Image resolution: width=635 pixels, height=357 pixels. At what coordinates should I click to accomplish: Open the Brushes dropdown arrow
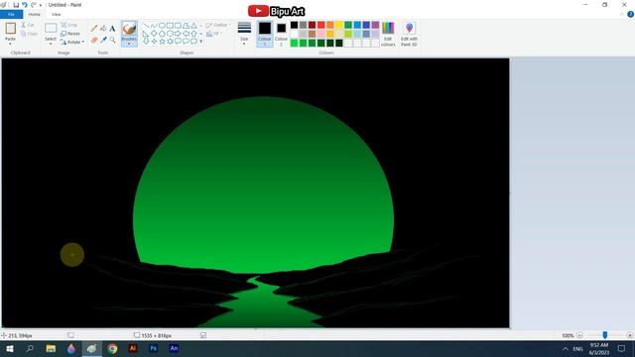point(129,44)
